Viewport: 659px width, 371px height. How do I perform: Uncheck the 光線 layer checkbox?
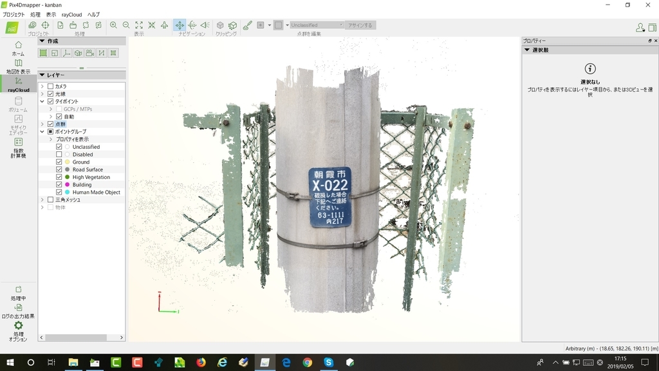(x=50, y=94)
